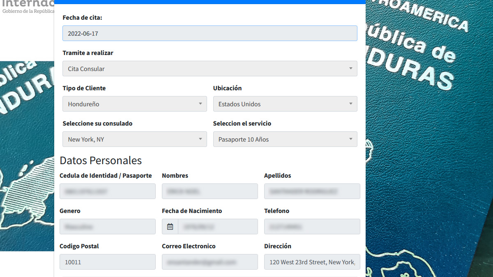Focus the Telefono input field

pos(312,227)
